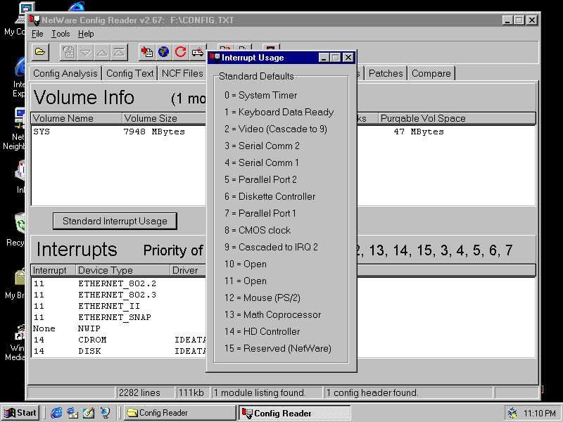Switch to the Compare tab
Viewport: 563px width, 422px height.
click(431, 73)
